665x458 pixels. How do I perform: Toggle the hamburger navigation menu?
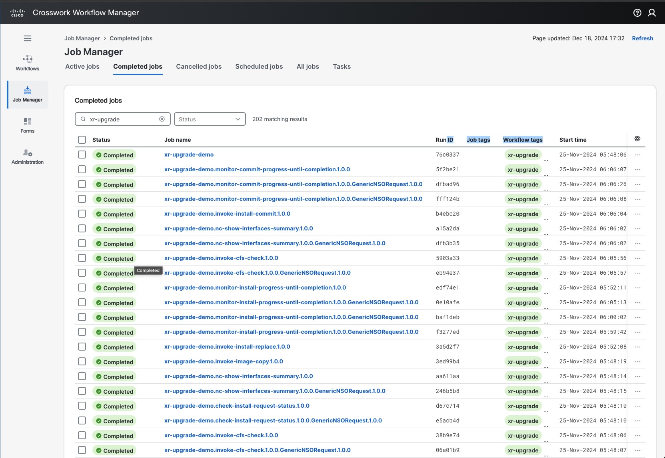point(28,38)
